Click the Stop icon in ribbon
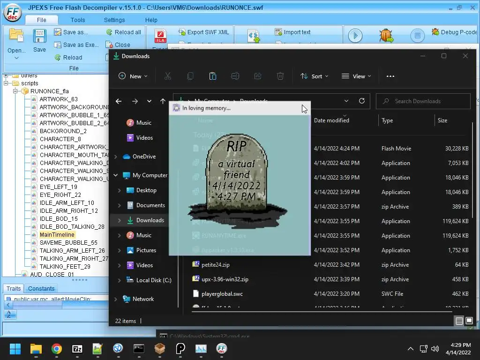This screenshot has height=360, width=480. 417,36
